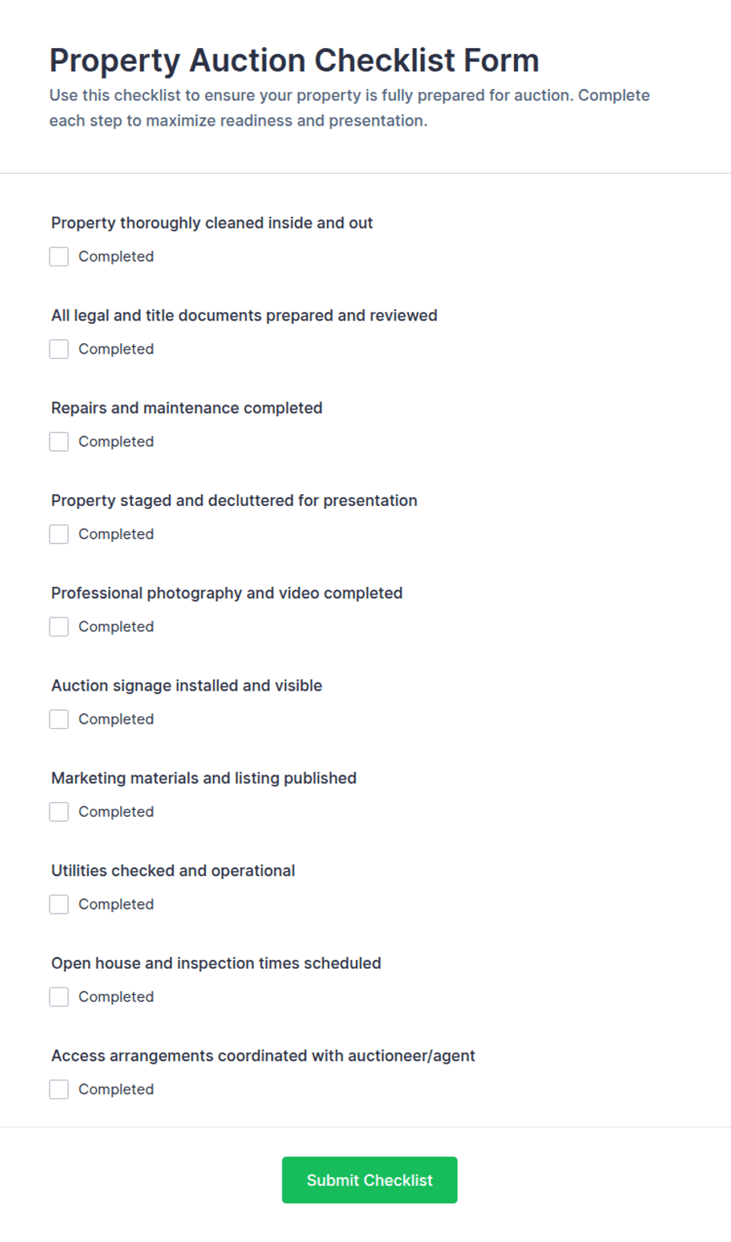Check Completed for access arrangements with auctioneer
Screen dimensions: 731x1242
tap(59, 1090)
